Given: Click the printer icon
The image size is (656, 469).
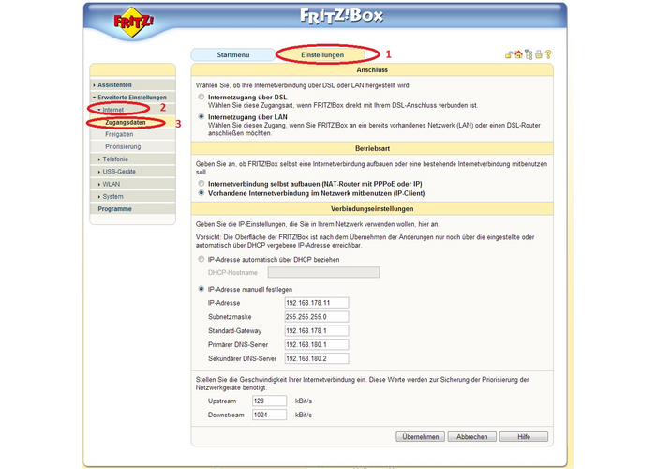Looking at the screenshot, I should pos(538,54).
